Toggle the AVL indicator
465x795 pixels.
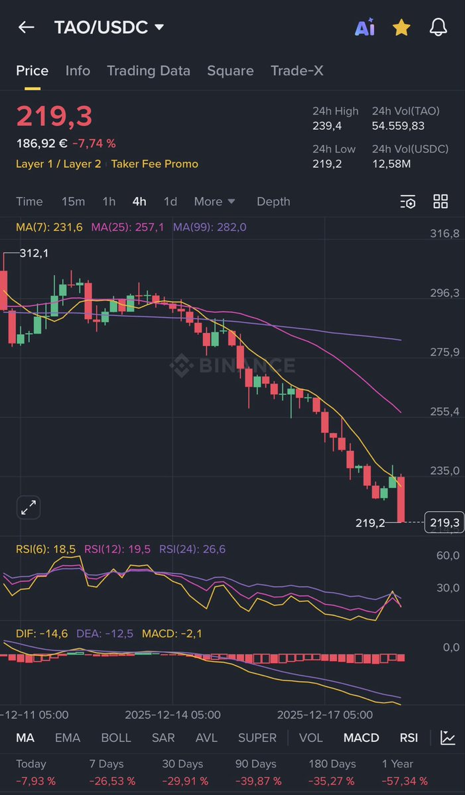coord(206,738)
